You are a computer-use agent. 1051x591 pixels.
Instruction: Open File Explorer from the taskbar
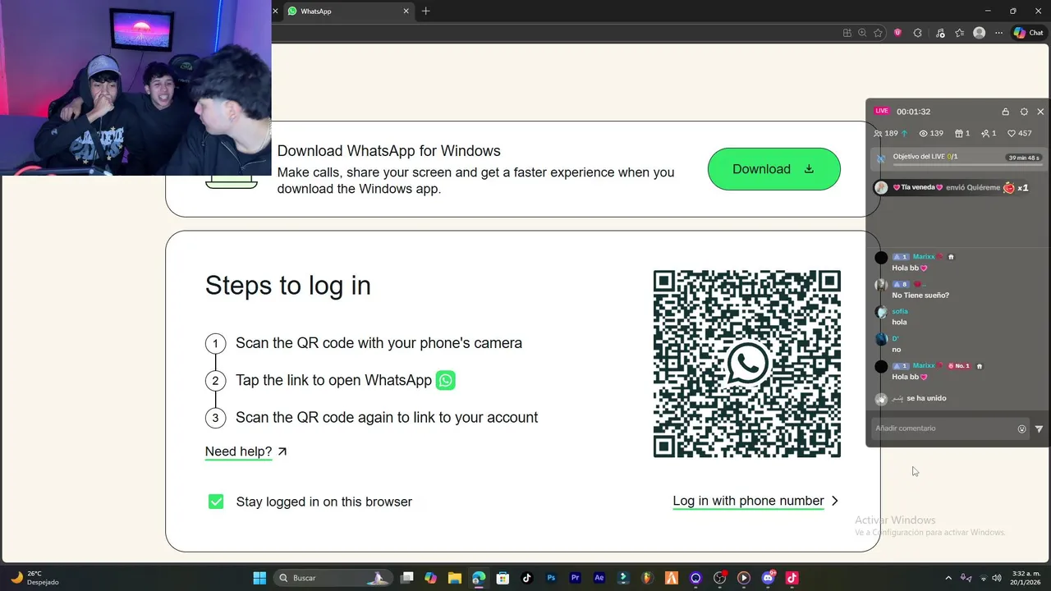454,578
